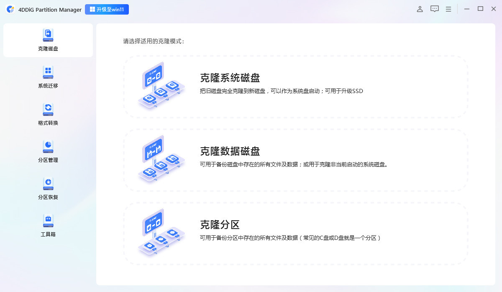Screen dimensions: 502x292
Task: Open the 分区恢复 partition recovery tool
Action: (x=48, y=188)
